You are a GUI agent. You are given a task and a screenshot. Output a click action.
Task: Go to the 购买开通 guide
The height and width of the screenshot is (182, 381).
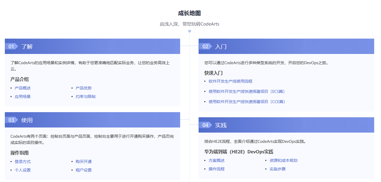84,162
